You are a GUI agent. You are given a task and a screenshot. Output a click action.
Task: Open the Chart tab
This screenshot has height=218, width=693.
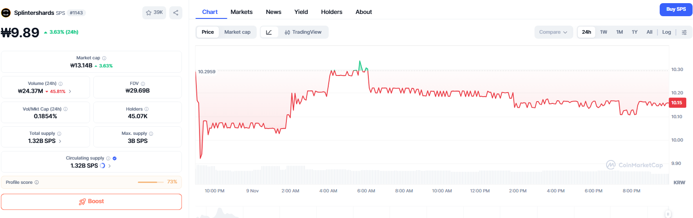(x=210, y=12)
